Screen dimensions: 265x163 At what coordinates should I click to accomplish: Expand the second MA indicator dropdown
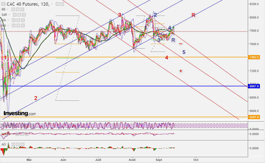(8, 26)
